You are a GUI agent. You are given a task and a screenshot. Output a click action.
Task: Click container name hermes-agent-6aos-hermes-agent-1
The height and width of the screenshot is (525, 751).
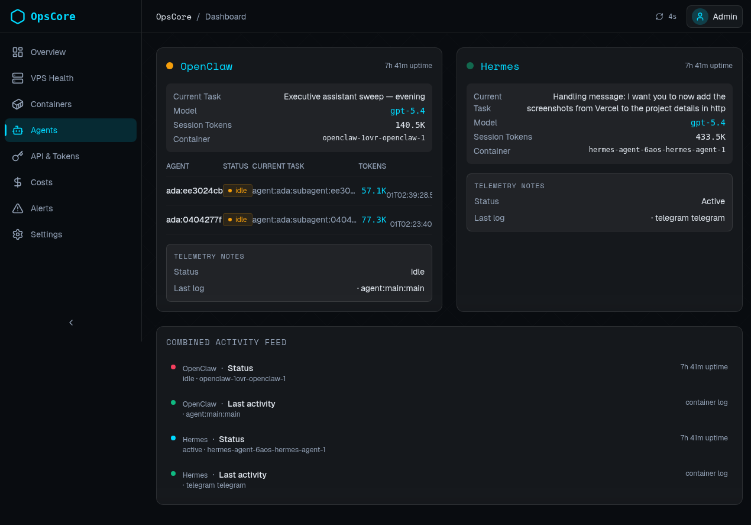click(657, 150)
